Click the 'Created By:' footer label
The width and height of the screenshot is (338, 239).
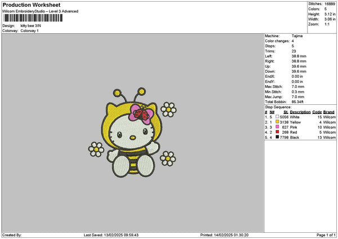(x=12, y=235)
